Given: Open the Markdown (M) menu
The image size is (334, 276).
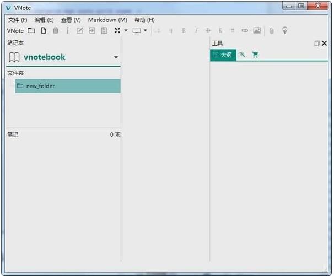Looking at the screenshot, I should tap(107, 20).
